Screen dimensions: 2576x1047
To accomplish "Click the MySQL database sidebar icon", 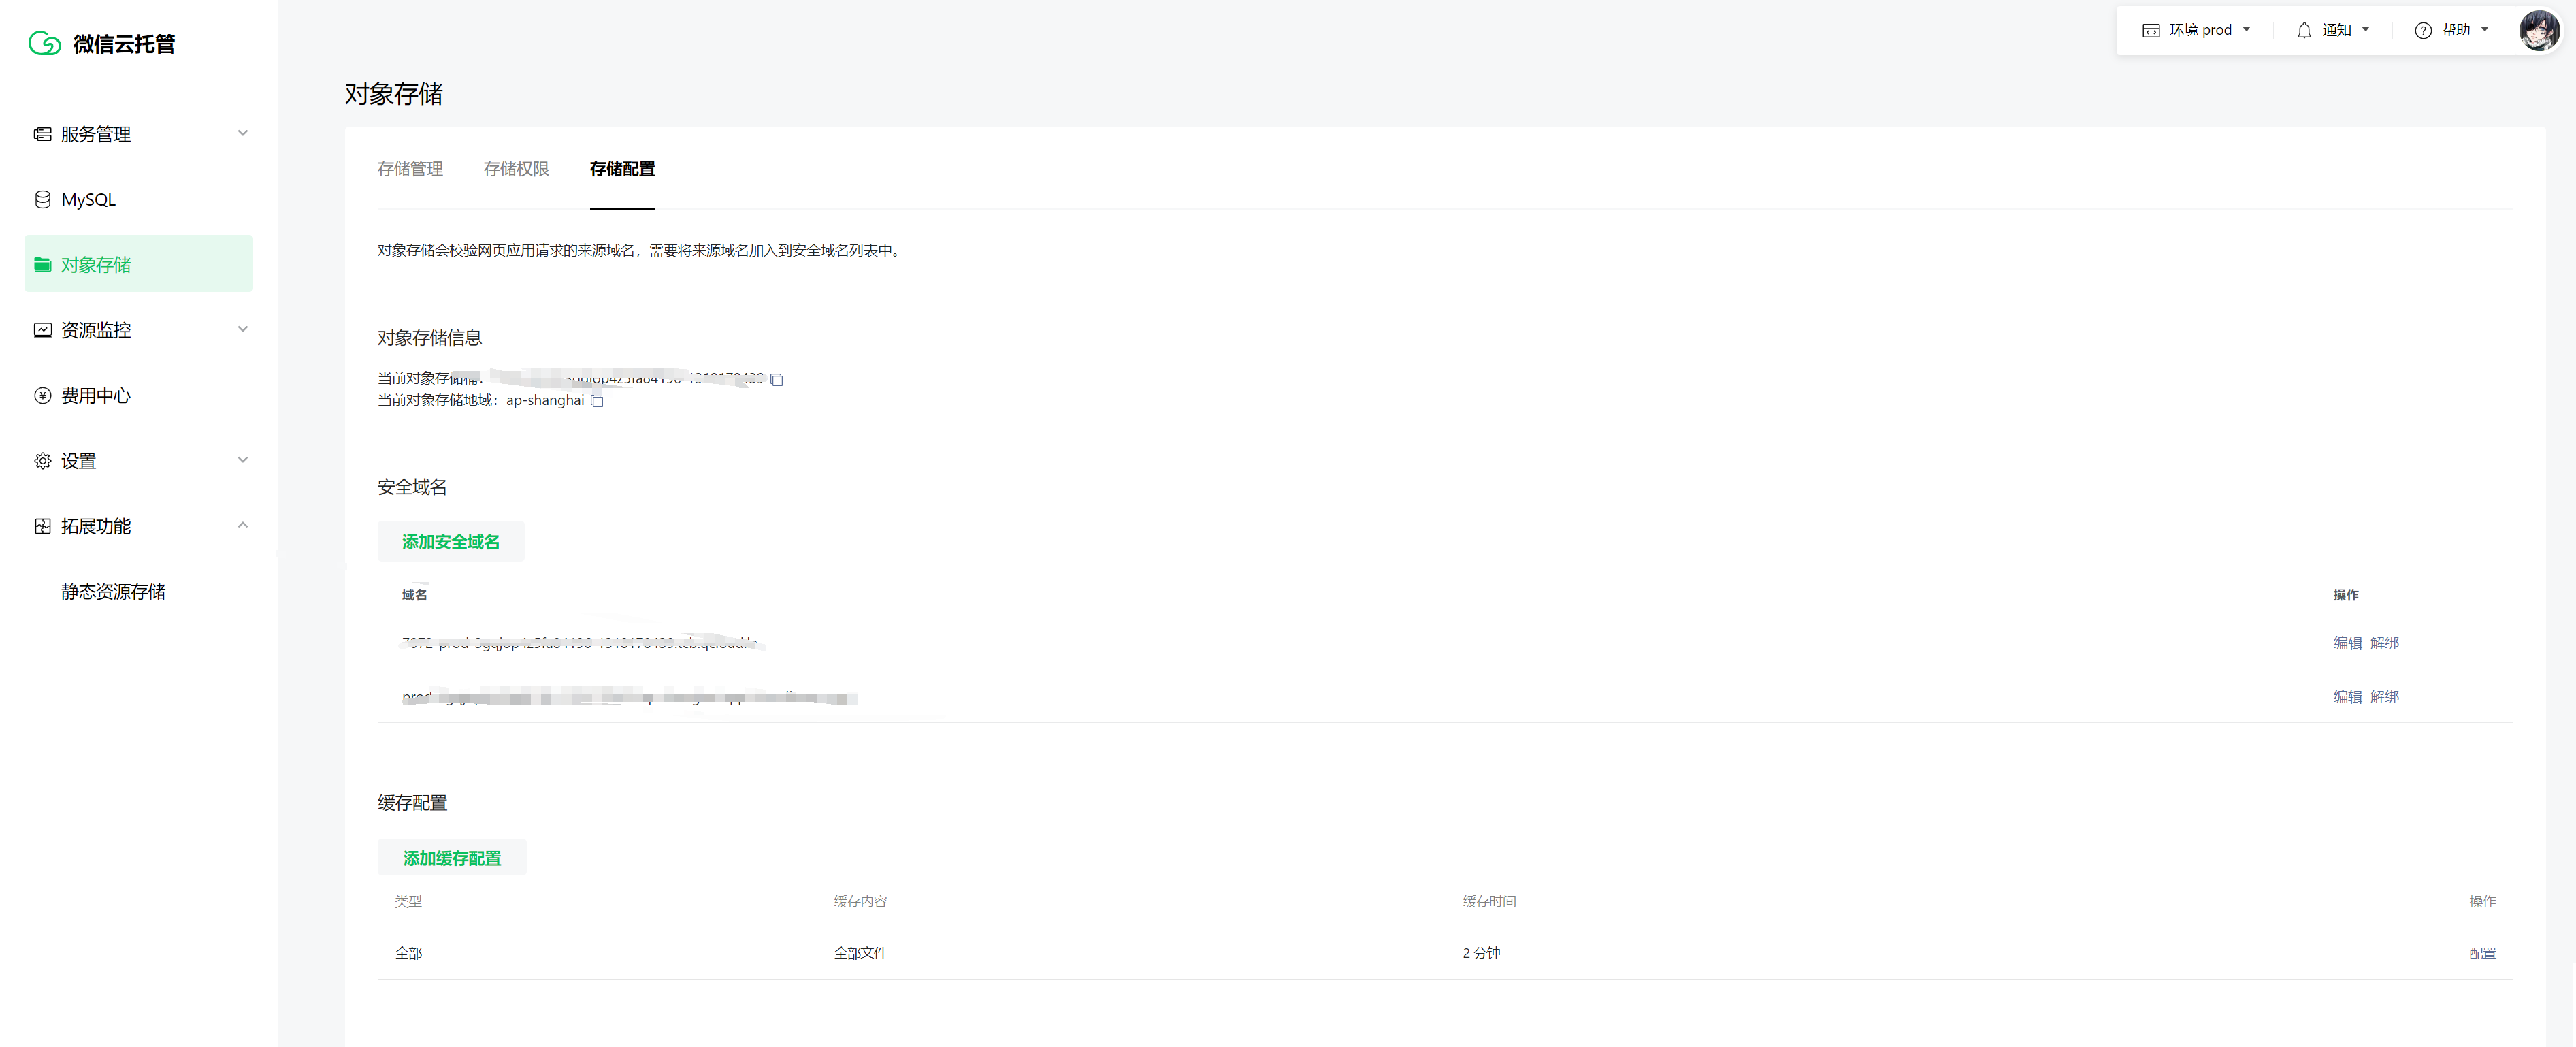I will coord(42,199).
